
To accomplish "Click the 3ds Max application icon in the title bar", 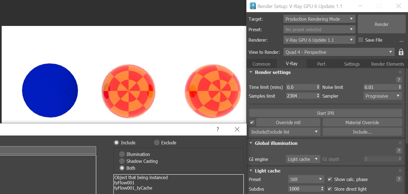I will click(x=252, y=6).
